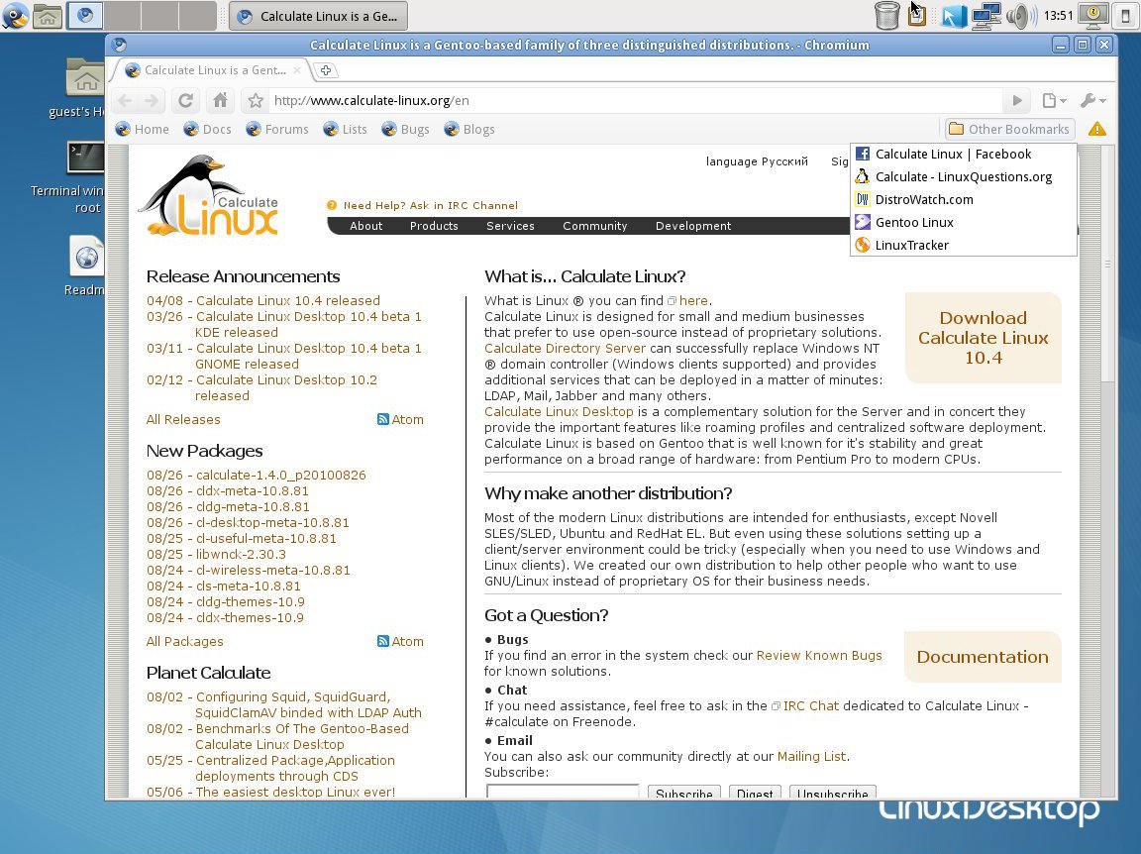This screenshot has width=1141, height=854.
Task: Click the Go arrow beside the address bar
Action: tap(1016, 100)
